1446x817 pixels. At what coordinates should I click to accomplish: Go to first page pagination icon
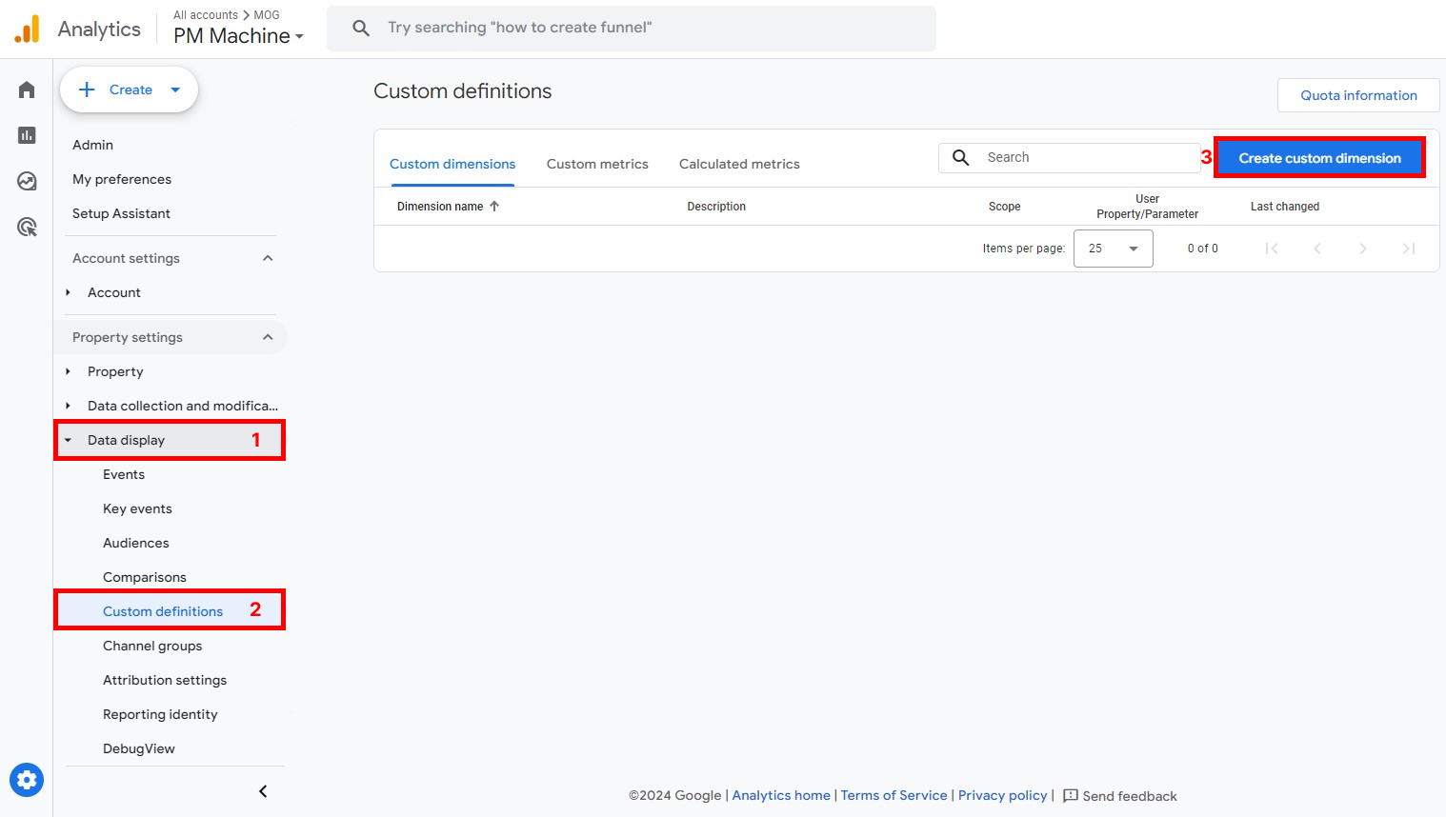pos(1272,249)
